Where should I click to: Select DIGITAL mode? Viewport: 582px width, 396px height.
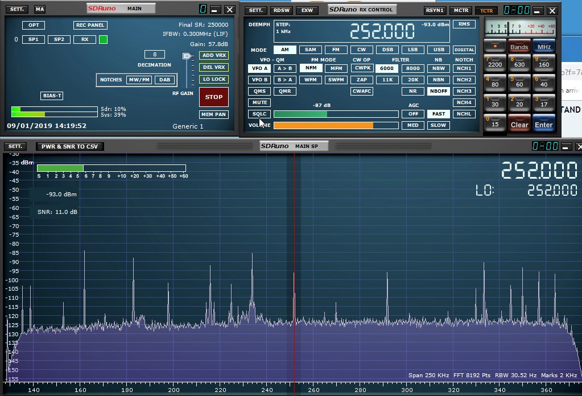coord(464,49)
